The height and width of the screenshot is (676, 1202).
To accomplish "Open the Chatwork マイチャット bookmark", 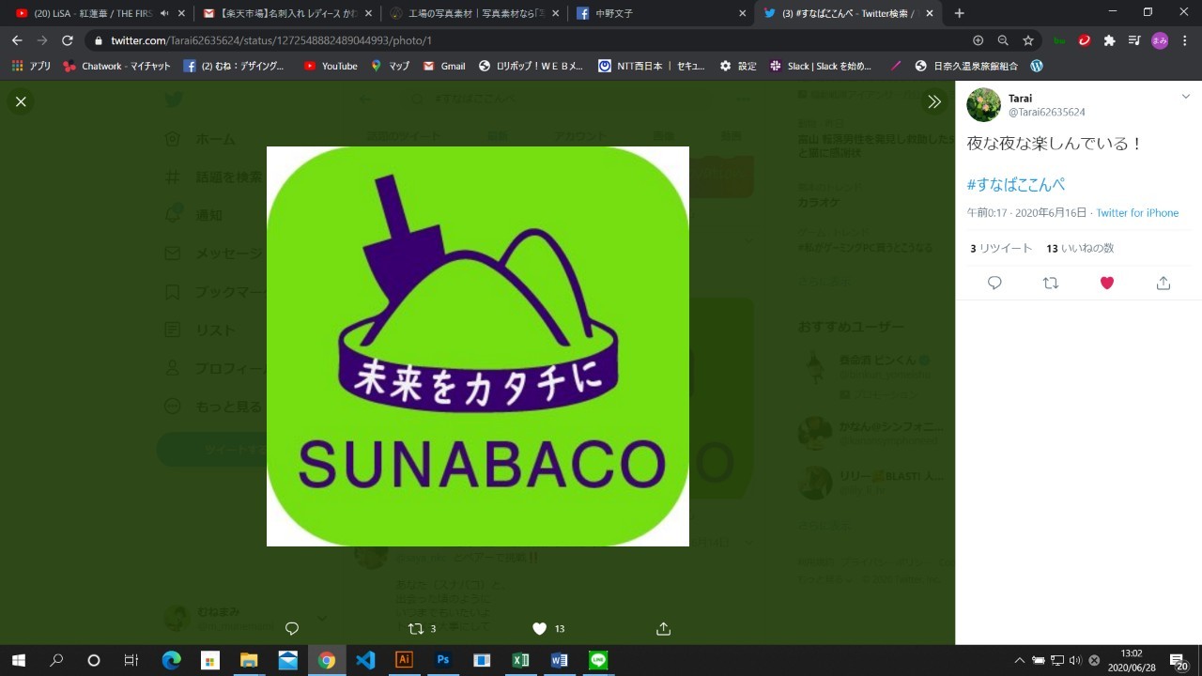I will (116, 66).
